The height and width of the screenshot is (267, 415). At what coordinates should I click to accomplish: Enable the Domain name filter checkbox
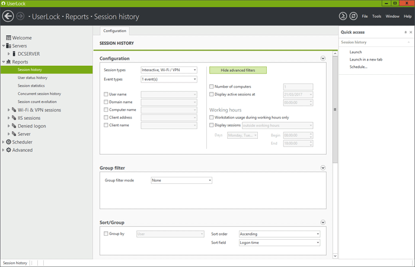(x=106, y=101)
